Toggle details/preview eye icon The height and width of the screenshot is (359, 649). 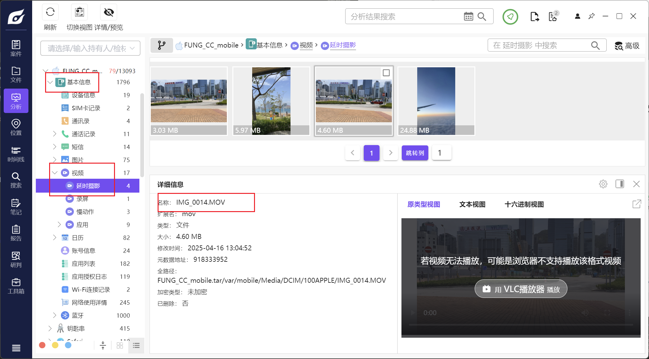(x=109, y=12)
